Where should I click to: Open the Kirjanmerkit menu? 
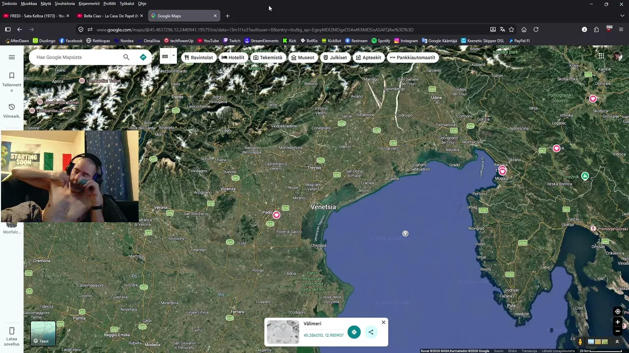point(89,3)
